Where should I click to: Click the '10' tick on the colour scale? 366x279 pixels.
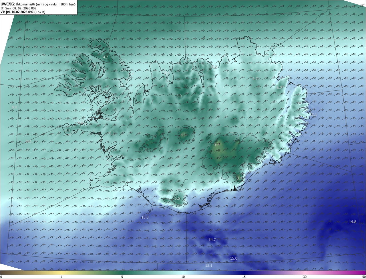(x=183, y=277)
